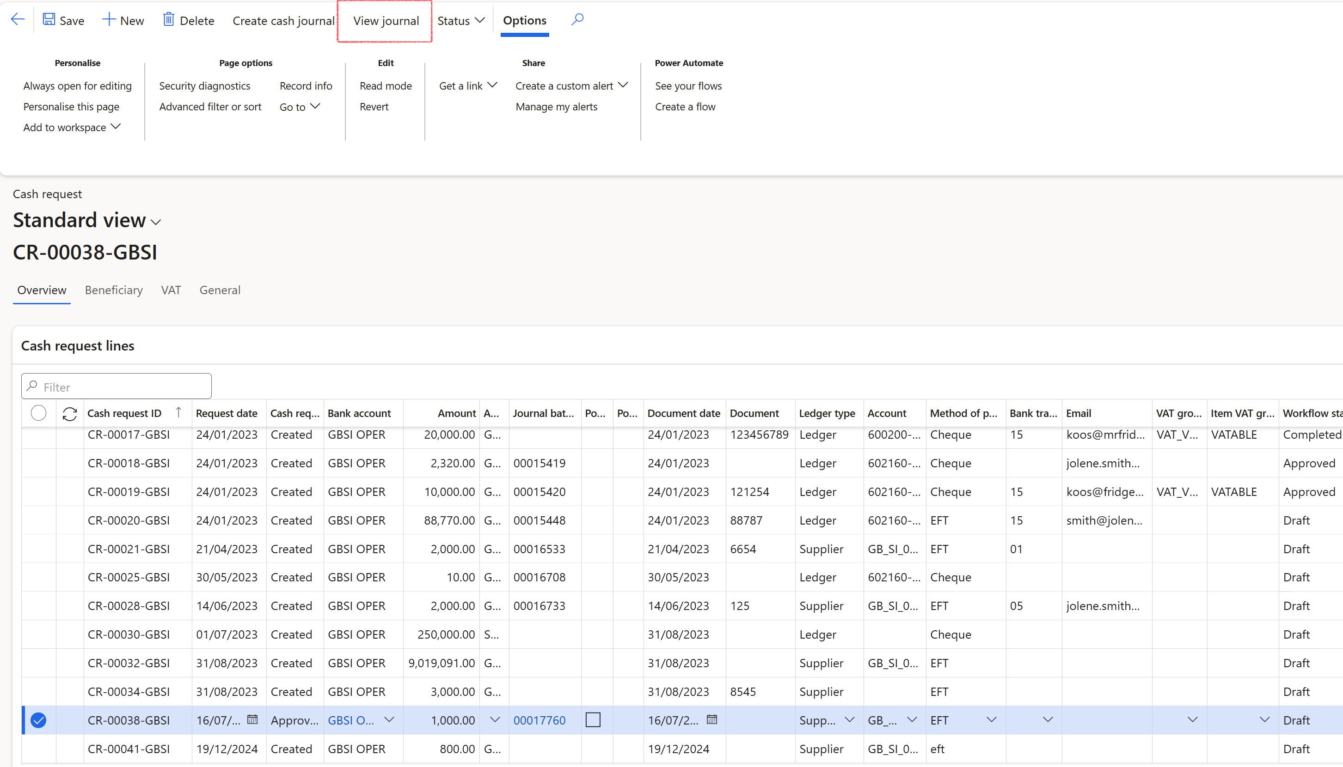
Task: Click document number 123456789 cell
Action: point(759,435)
